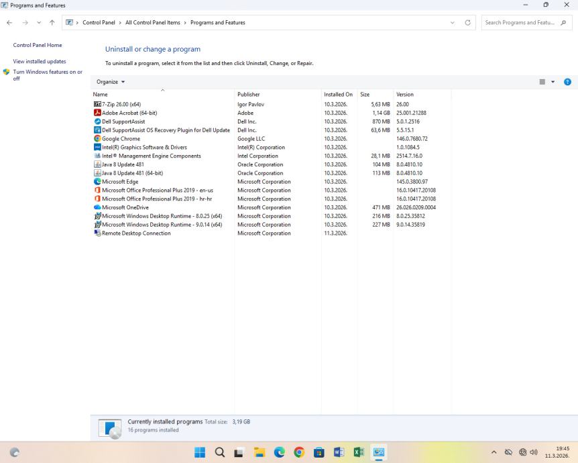
Task: Click Microsoft Office Professional Plus 2019 hr-hr icon
Action: coord(97,199)
